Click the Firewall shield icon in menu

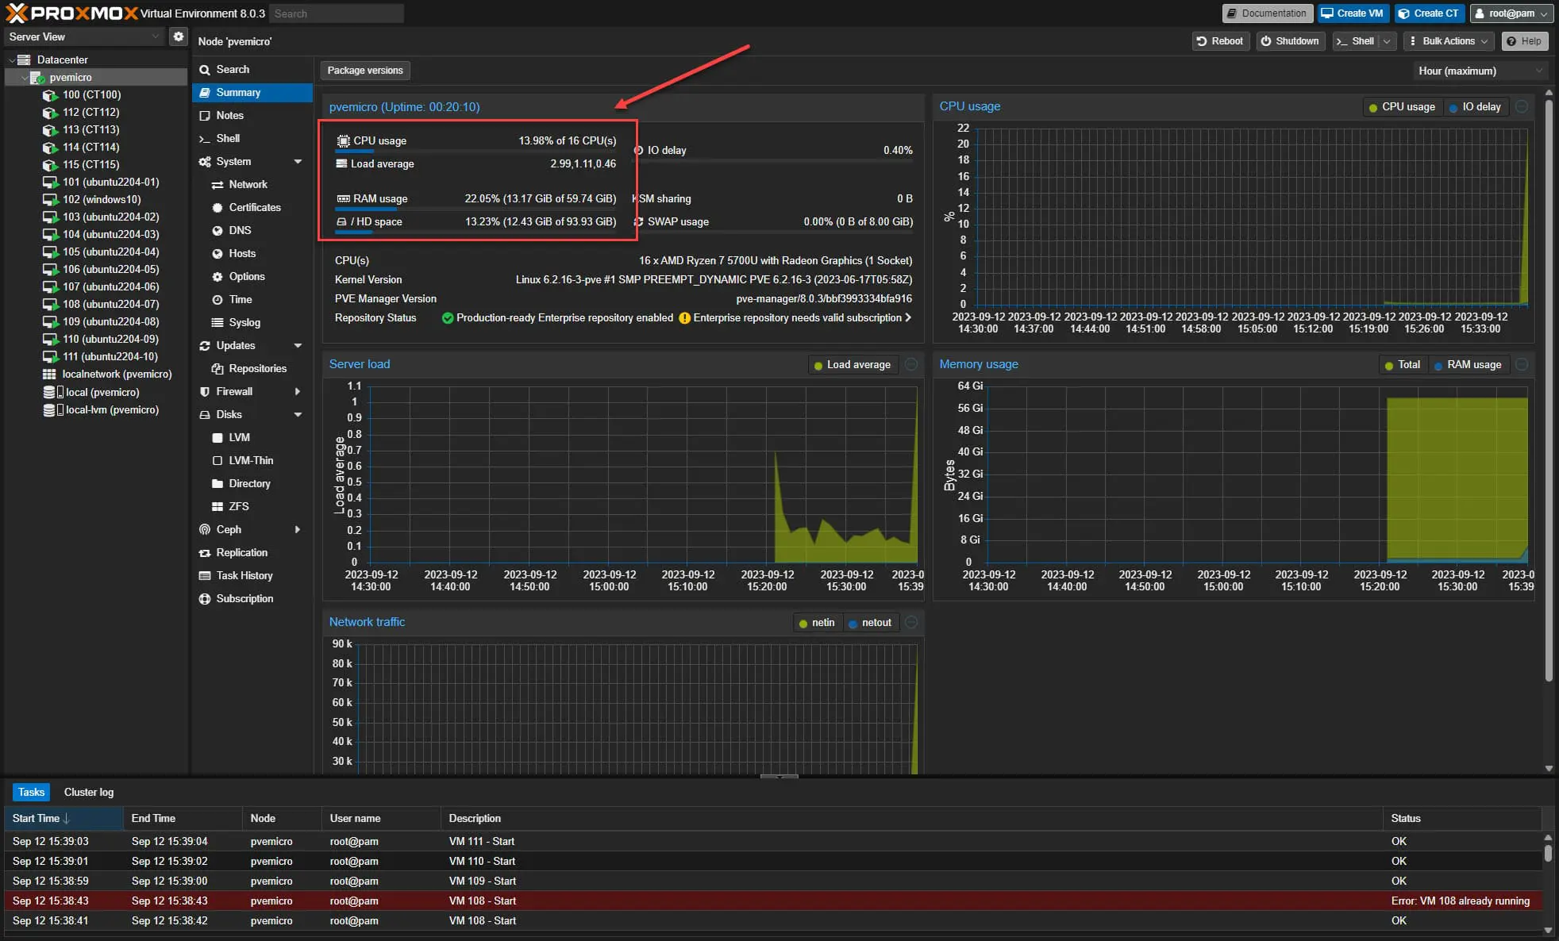tap(205, 391)
